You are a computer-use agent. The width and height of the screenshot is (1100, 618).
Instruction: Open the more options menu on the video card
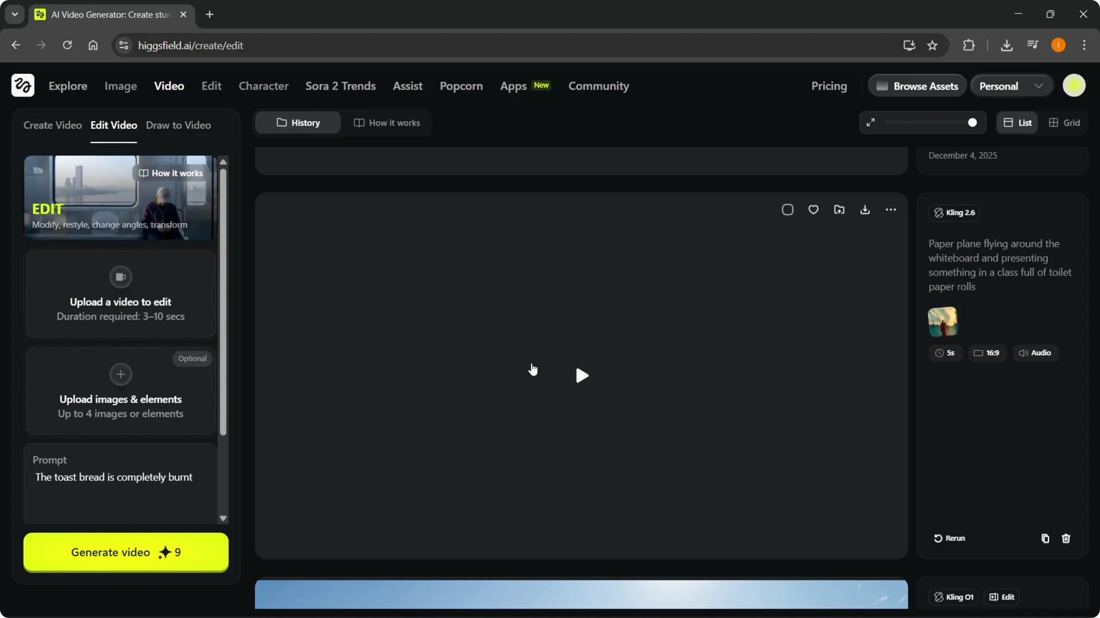pyautogui.click(x=891, y=209)
